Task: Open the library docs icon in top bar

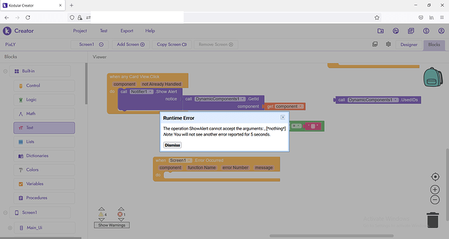Action: pyautogui.click(x=411, y=31)
